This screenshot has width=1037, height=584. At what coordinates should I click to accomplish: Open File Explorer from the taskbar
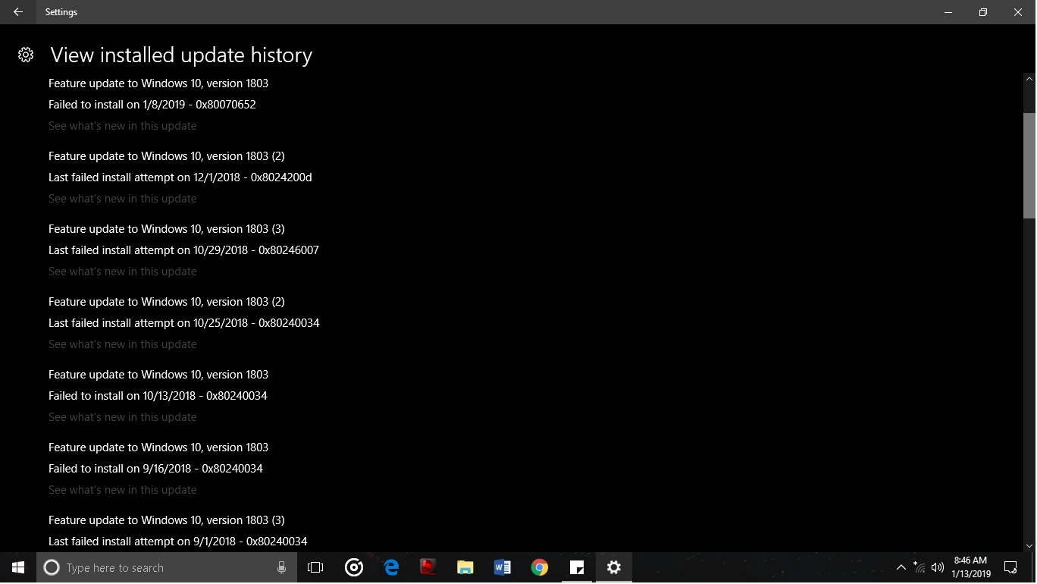click(x=465, y=567)
